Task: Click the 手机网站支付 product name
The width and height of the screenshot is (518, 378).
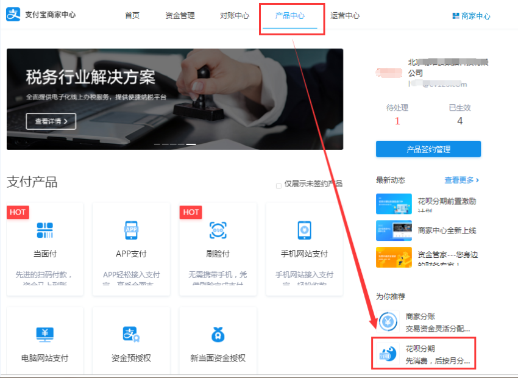Action: [x=304, y=254]
